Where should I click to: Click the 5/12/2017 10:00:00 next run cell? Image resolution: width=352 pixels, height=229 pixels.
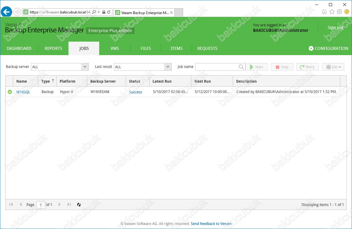pos(212,92)
